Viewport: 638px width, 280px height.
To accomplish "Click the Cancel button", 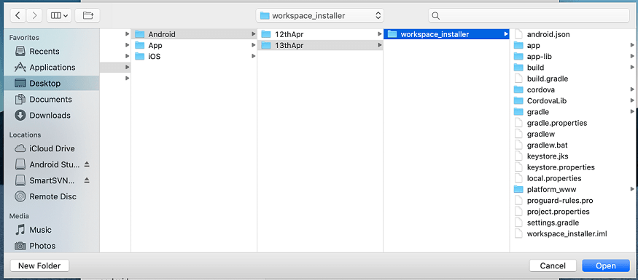I will (553, 265).
